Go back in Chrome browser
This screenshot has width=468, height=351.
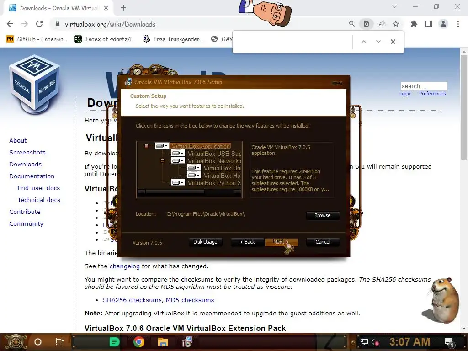[x=10, y=24]
